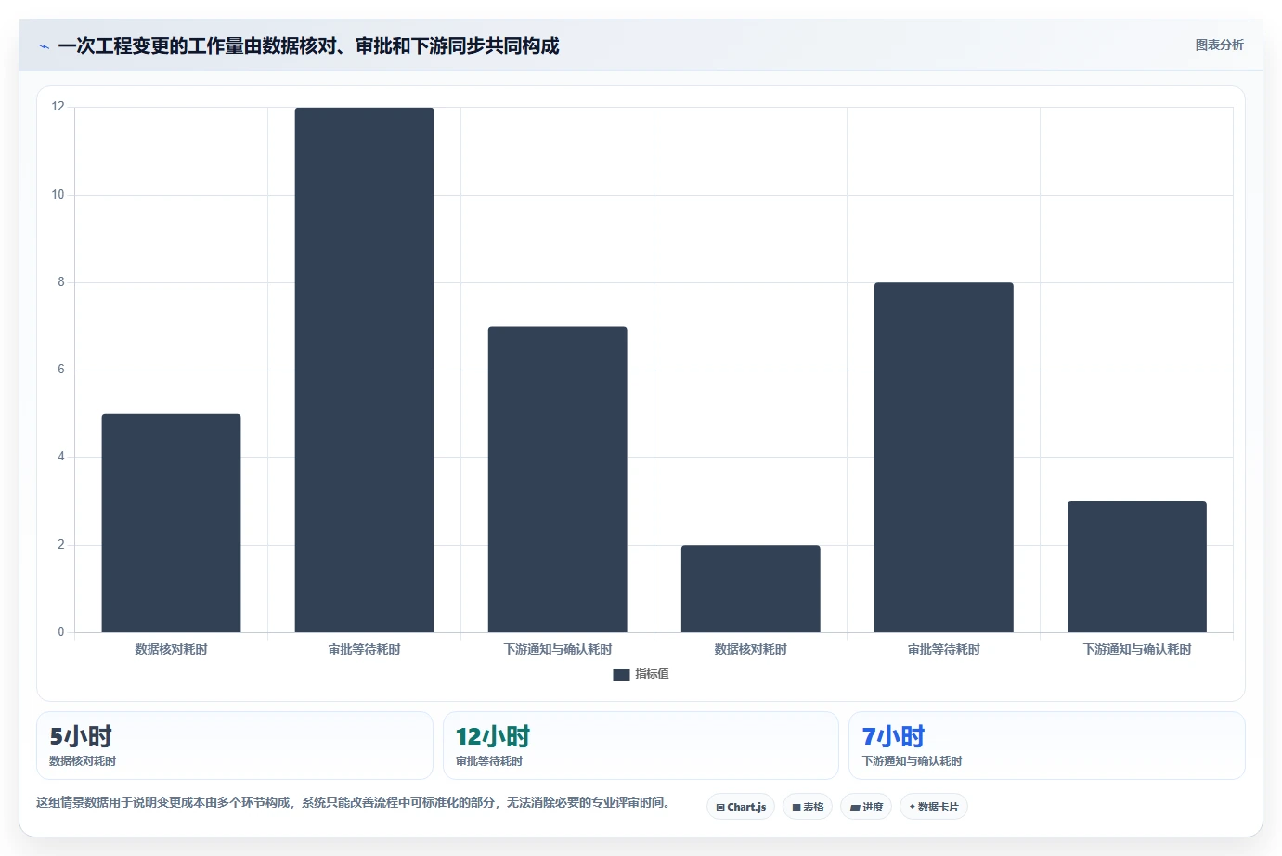Click the 图表分析 label in header
Image resolution: width=1282 pixels, height=856 pixels.
pos(1219,45)
